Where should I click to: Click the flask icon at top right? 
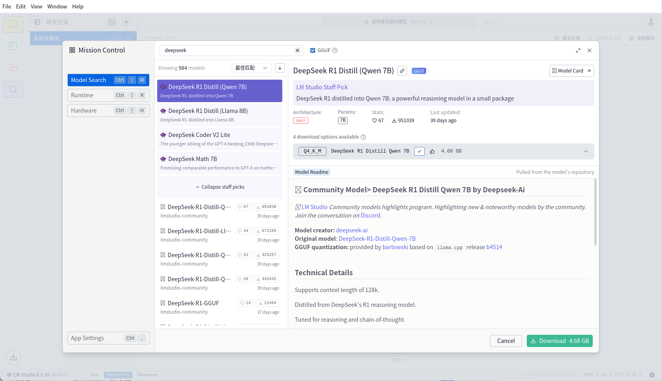(651, 22)
